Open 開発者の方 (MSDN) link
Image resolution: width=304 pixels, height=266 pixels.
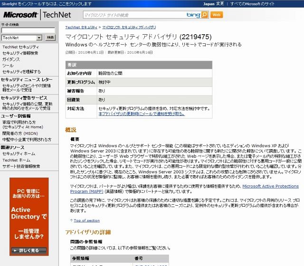(20, 133)
